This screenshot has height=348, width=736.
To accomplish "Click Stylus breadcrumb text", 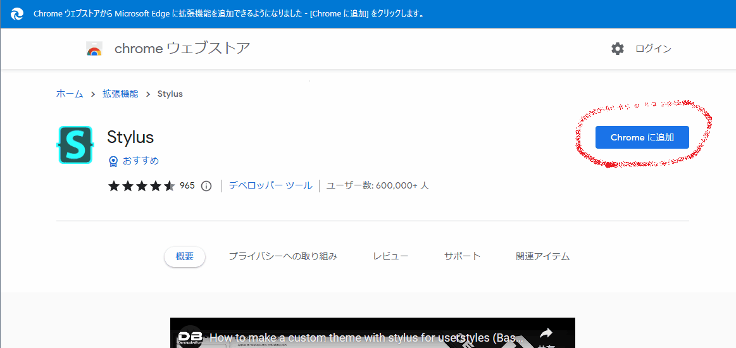I will coord(170,94).
